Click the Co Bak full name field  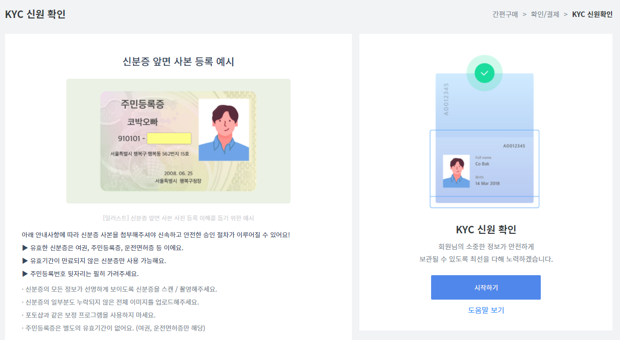click(x=481, y=164)
